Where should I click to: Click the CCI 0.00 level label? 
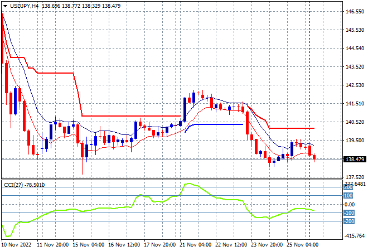(350, 205)
